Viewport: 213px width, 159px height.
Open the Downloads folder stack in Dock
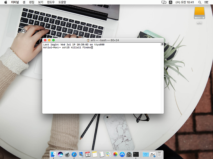pyautogui.click(x=146, y=154)
